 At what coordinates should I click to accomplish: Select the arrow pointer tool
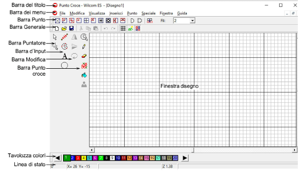click(55, 37)
